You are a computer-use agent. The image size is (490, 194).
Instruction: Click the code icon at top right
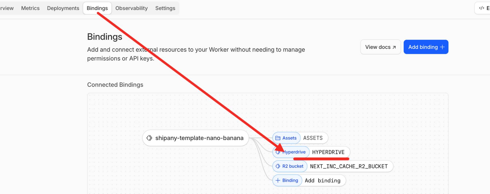(481, 8)
